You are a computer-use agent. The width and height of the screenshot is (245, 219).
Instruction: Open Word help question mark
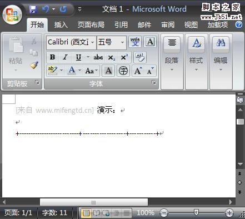[239, 24]
